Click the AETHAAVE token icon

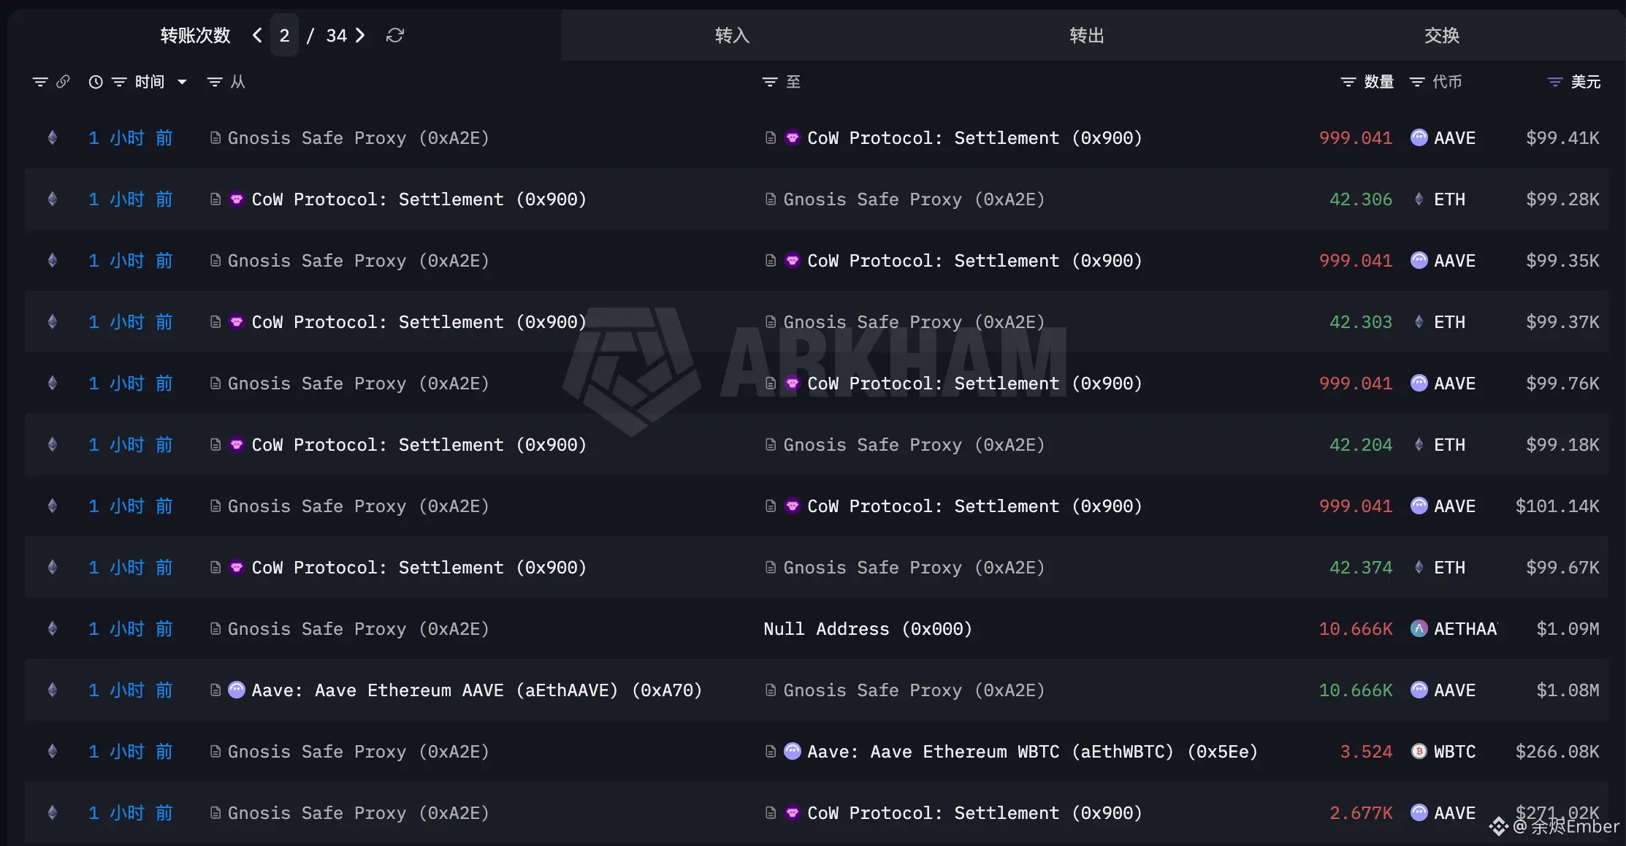point(1419,629)
